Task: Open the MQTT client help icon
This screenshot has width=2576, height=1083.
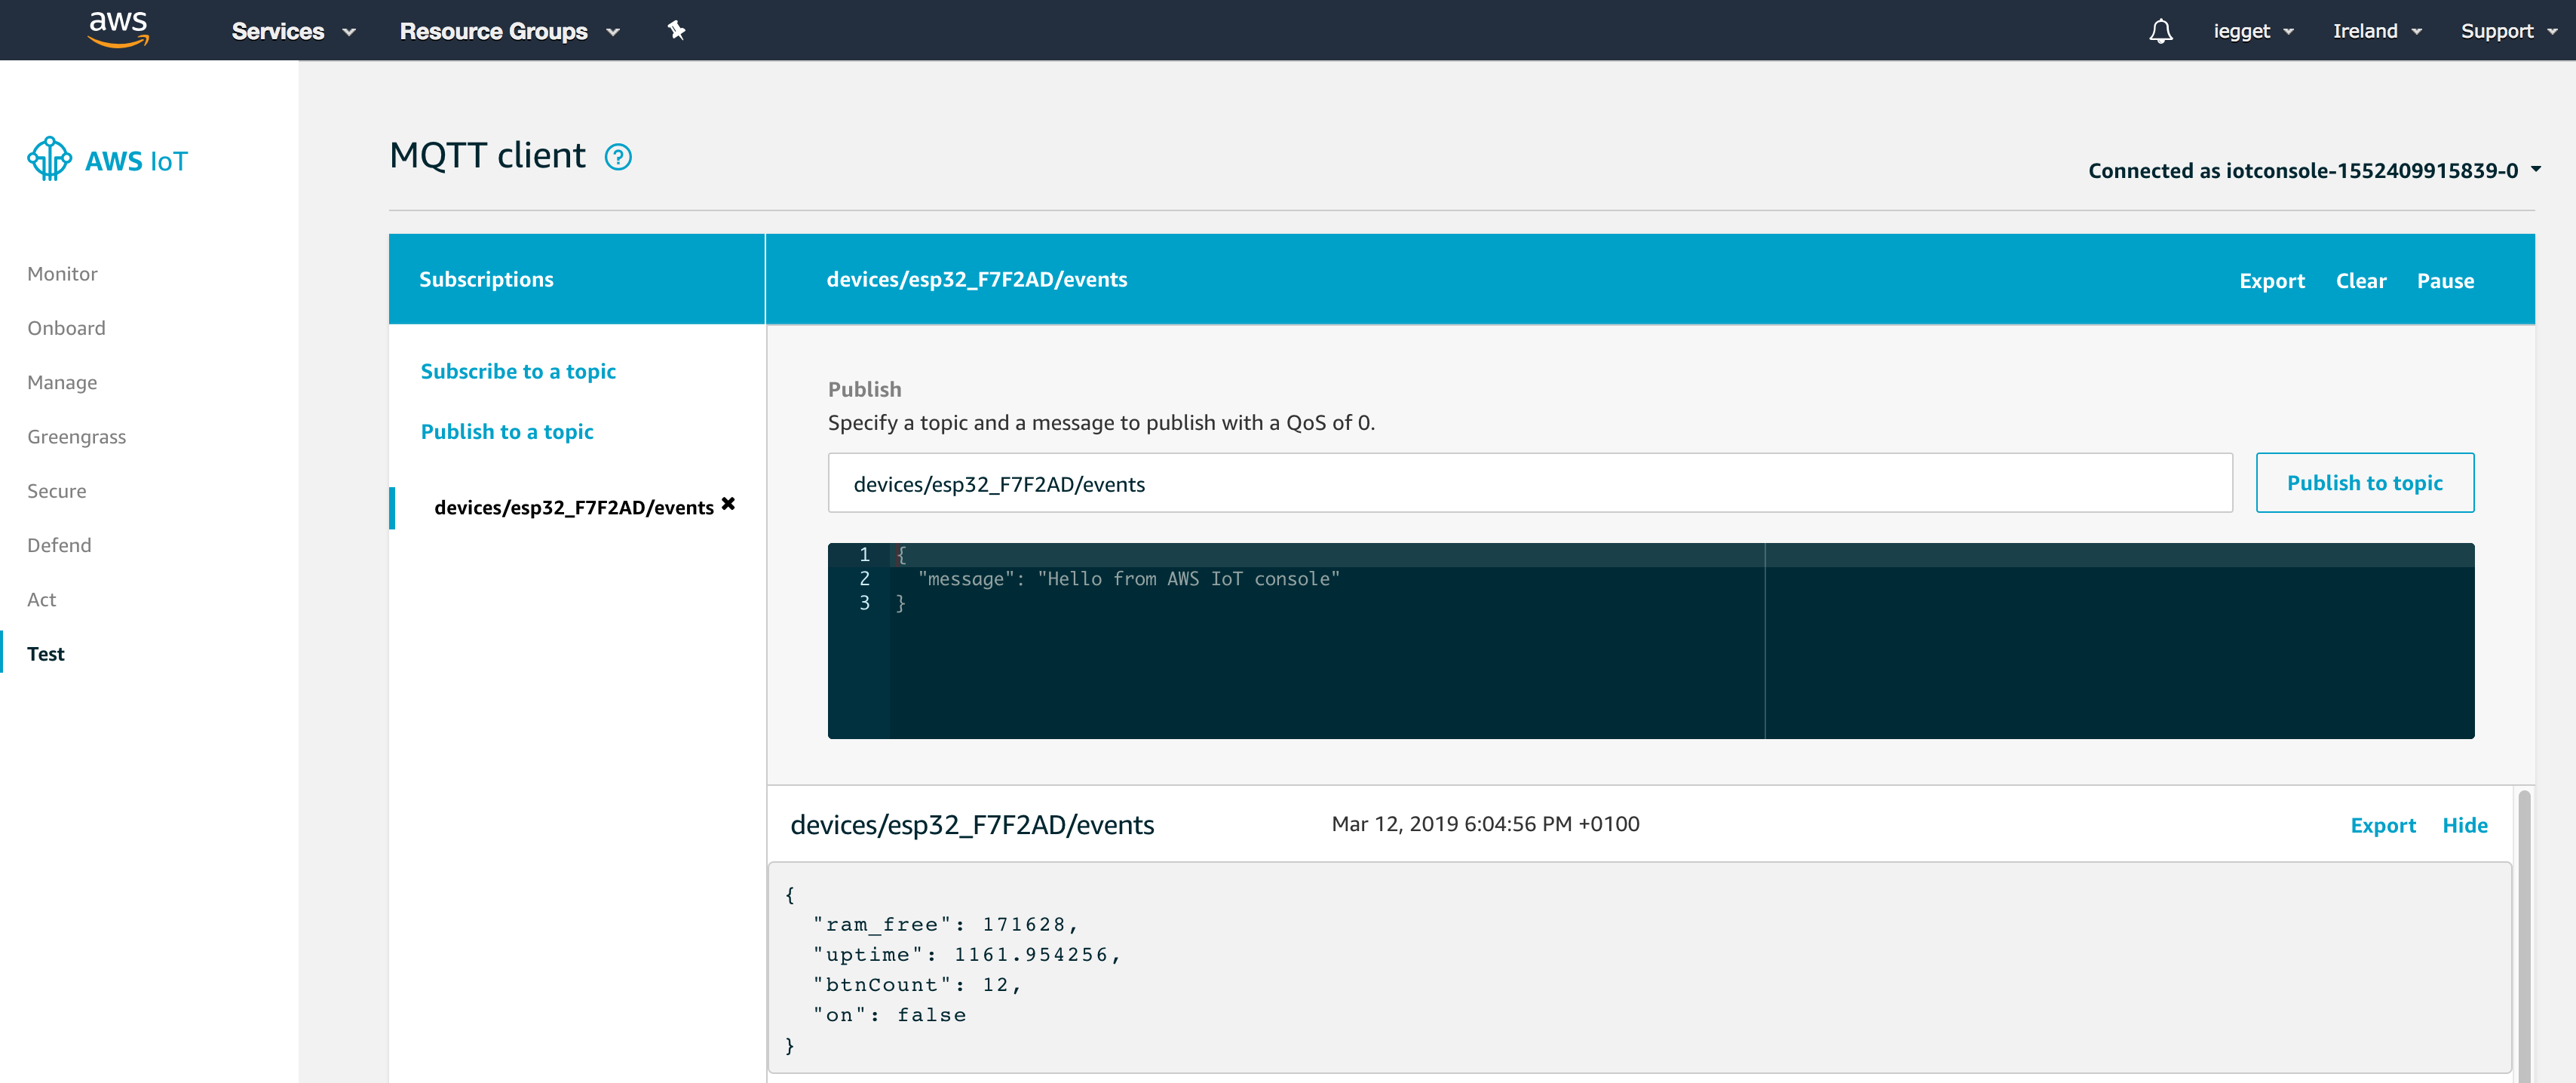Action: 618,157
